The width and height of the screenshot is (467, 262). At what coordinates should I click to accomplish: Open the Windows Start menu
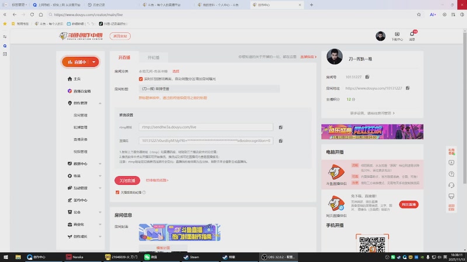tap(6, 257)
